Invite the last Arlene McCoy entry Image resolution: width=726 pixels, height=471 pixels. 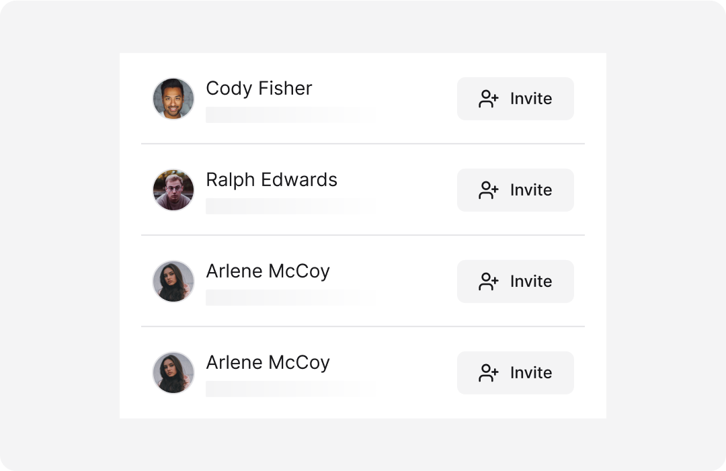click(x=516, y=373)
